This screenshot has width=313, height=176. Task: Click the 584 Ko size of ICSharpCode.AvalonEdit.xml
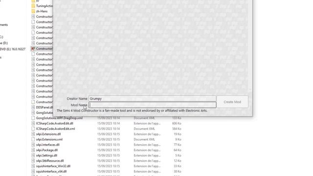coord(177,129)
